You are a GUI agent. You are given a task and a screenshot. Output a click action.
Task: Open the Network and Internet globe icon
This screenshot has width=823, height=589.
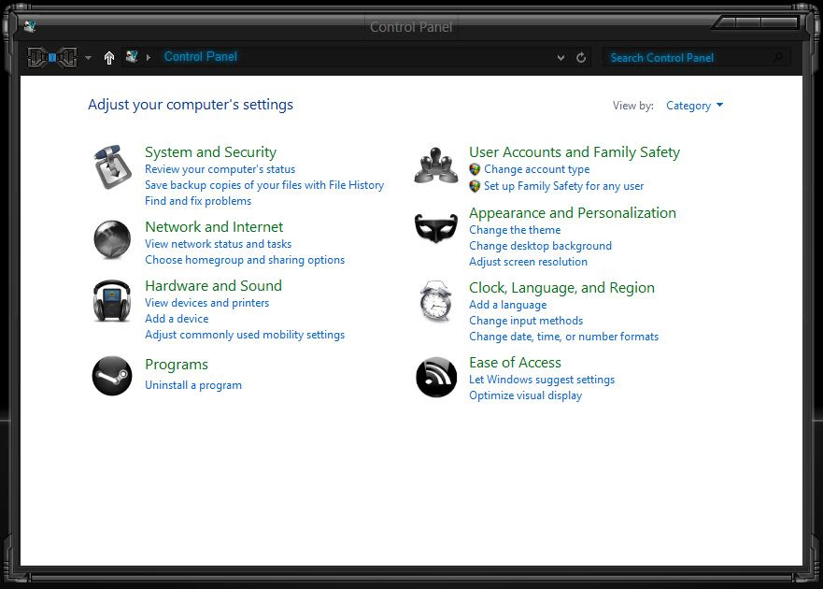(x=112, y=239)
